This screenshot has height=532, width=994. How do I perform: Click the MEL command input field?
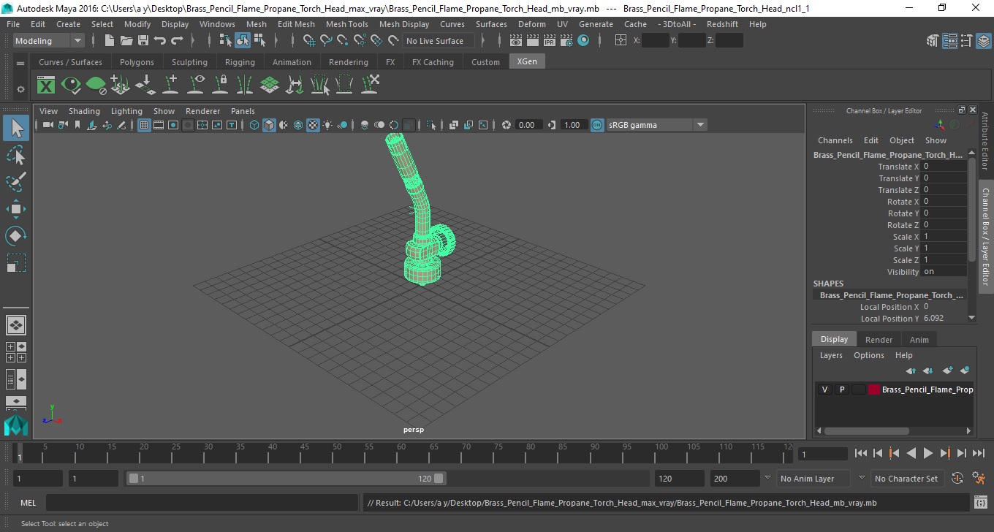point(203,503)
